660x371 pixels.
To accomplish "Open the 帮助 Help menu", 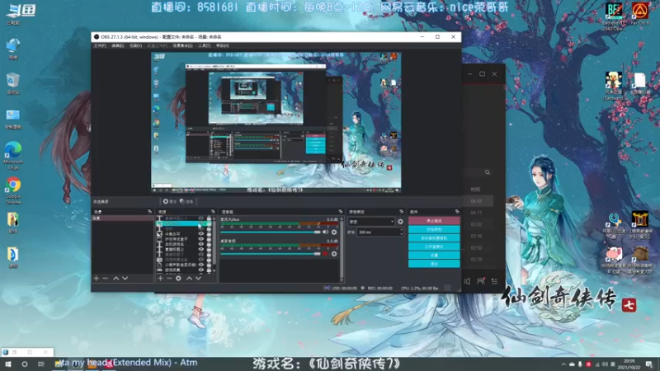I will pos(222,45).
